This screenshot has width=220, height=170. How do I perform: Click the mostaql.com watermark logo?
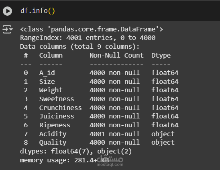point(110,161)
